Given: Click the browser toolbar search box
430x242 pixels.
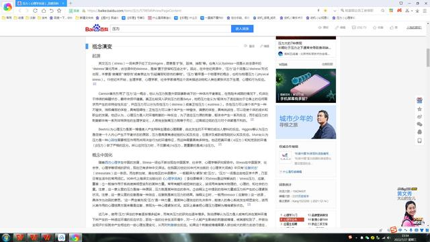Looking at the screenshot, I should pos(361,11).
